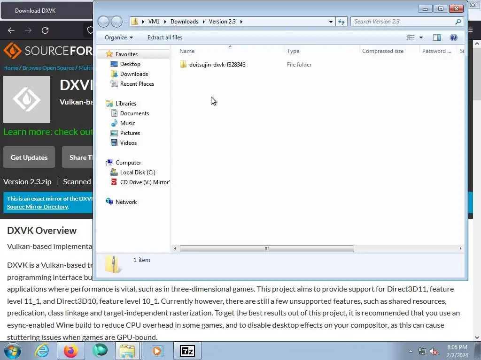This screenshot has height=360, width=481.
Task: Open the Documents library
Action: coord(134,113)
